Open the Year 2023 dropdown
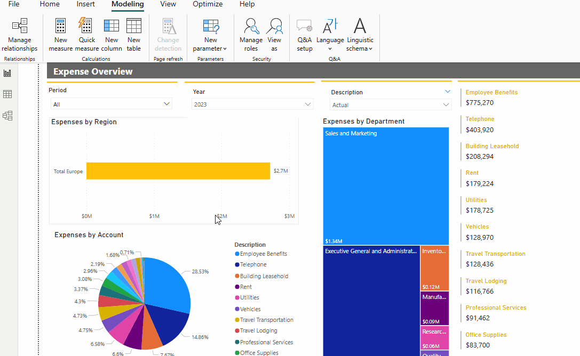 (307, 104)
